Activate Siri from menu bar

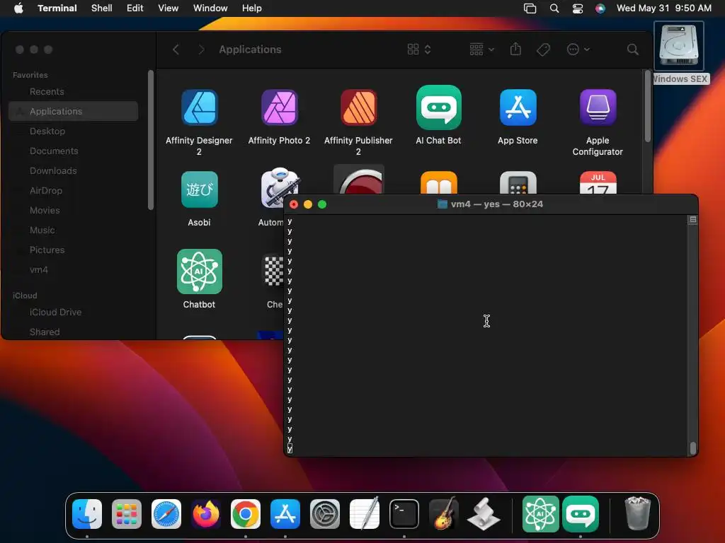600,8
